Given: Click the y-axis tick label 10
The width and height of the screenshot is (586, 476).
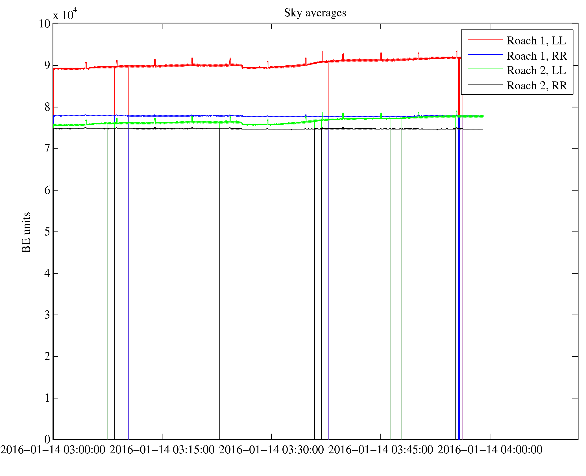Looking at the screenshot, I should coord(44,24).
